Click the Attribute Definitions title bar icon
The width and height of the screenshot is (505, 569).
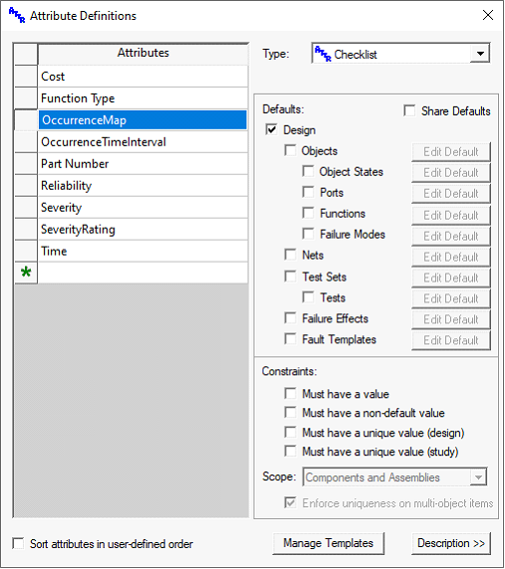17,15
